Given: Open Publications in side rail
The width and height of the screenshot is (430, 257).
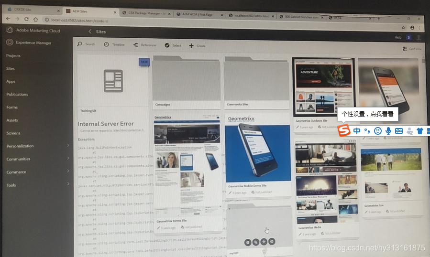Looking at the screenshot, I should click(17, 94).
